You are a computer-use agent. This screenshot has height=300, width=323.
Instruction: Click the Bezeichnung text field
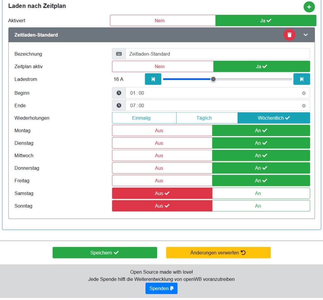pos(218,54)
